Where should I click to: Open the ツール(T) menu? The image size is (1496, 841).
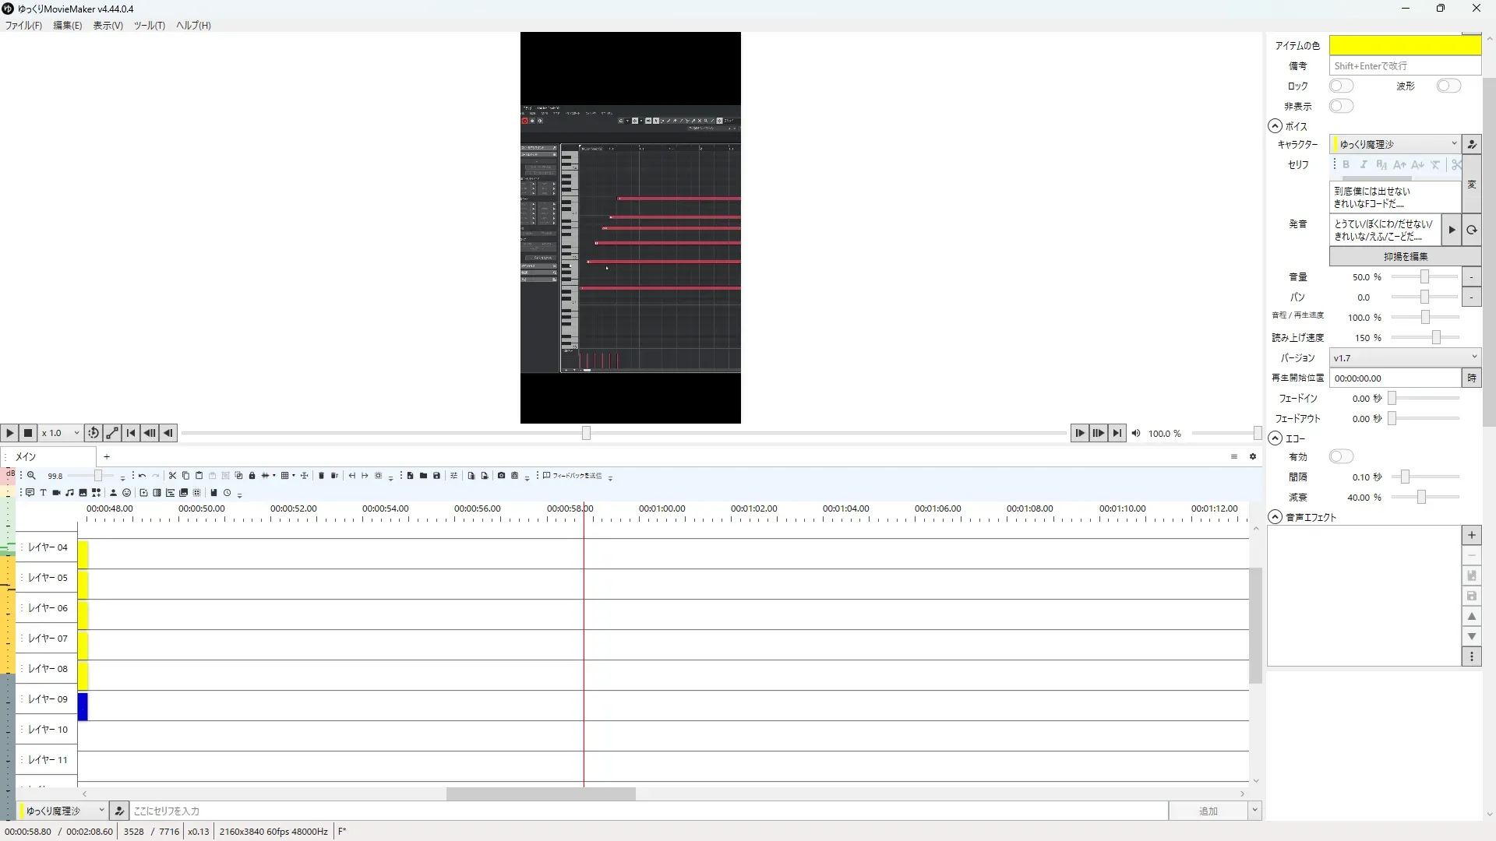click(x=149, y=26)
